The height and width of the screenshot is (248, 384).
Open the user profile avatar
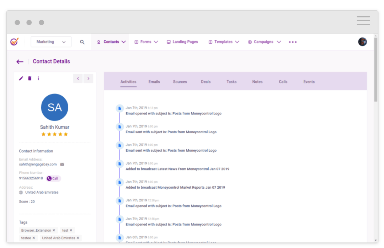tap(362, 42)
